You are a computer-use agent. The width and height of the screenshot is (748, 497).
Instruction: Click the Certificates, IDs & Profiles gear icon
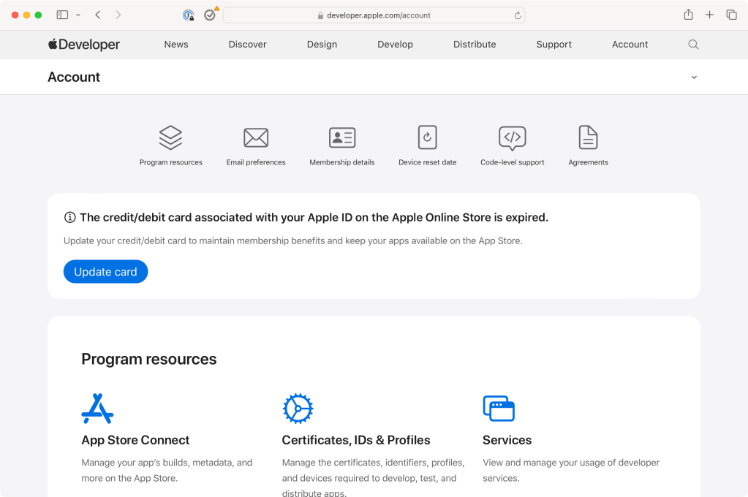click(x=298, y=409)
